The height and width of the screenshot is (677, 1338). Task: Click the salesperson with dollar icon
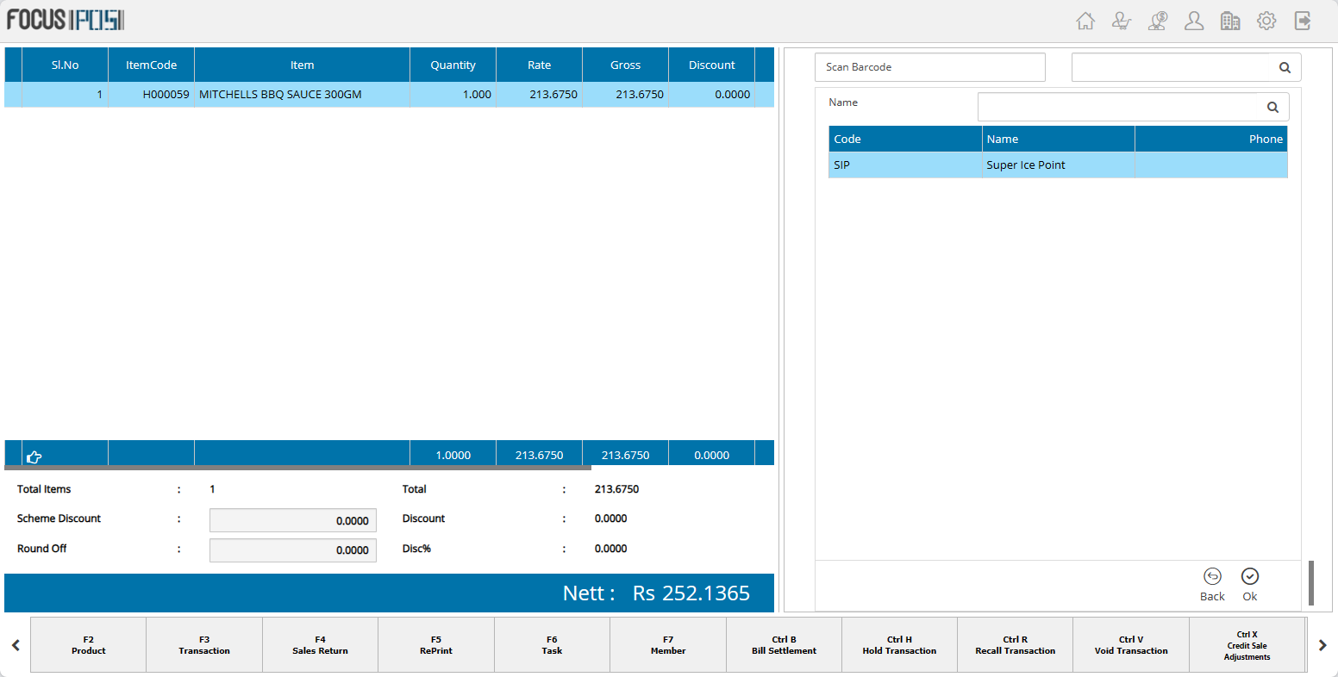point(1158,21)
